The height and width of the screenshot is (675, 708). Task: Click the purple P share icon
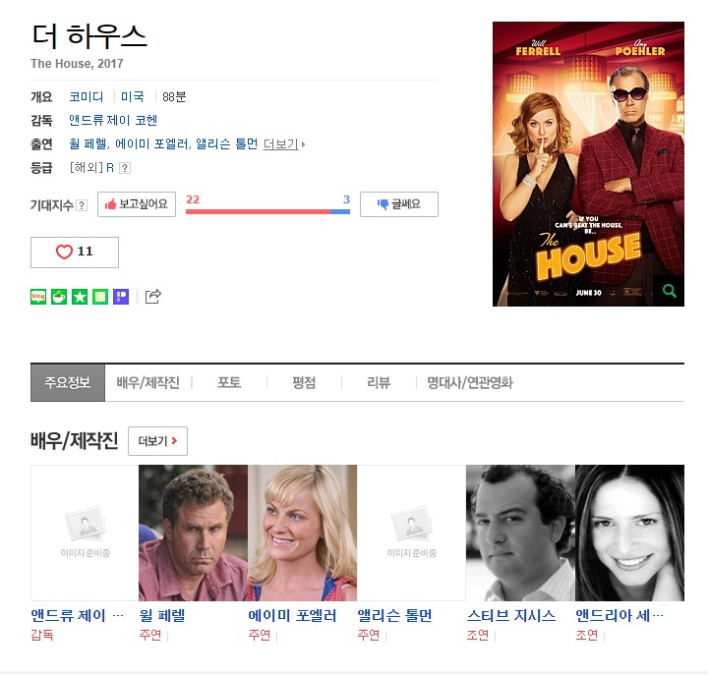tap(121, 297)
